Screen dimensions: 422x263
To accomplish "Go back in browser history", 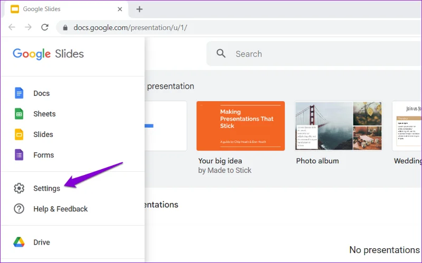I will click(x=12, y=27).
